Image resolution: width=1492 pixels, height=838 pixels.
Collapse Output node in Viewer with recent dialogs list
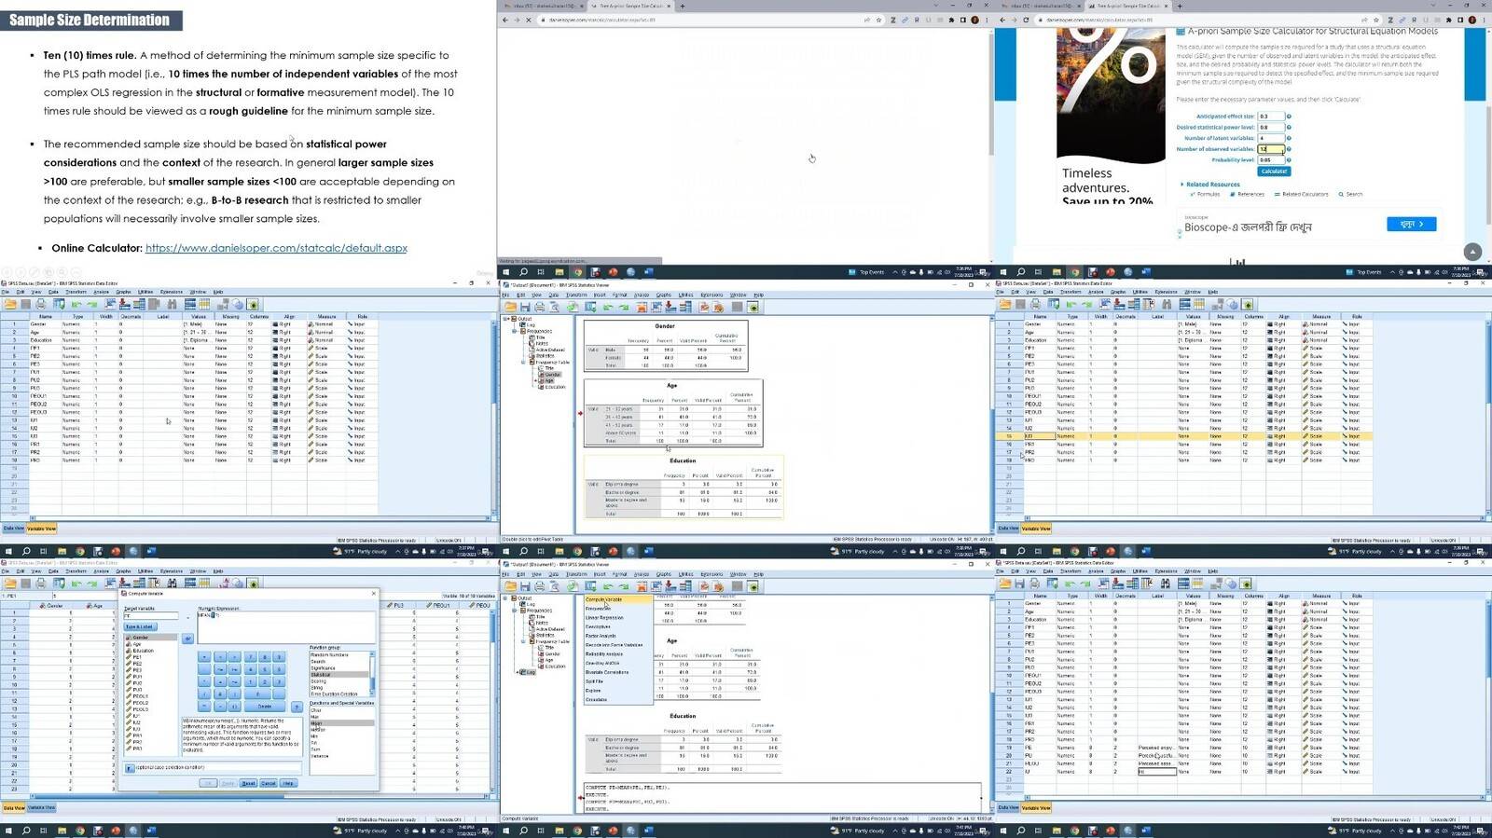point(506,598)
